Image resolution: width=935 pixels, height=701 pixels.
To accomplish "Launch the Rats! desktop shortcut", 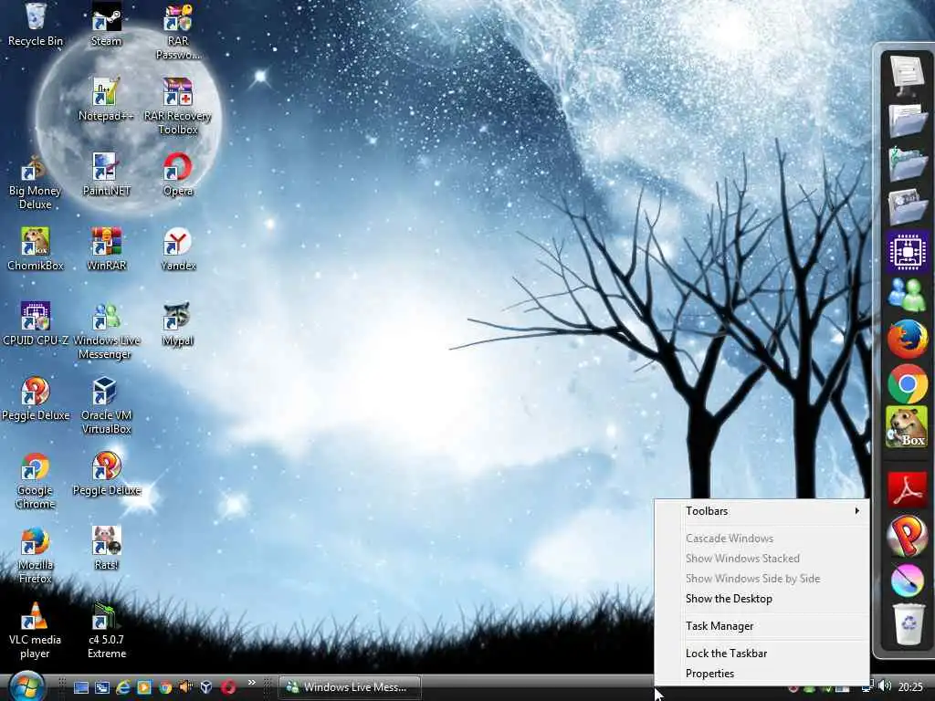I will (x=106, y=549).
